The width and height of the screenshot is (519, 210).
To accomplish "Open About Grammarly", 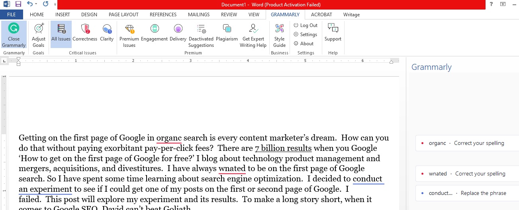I will tap(304, 44).
